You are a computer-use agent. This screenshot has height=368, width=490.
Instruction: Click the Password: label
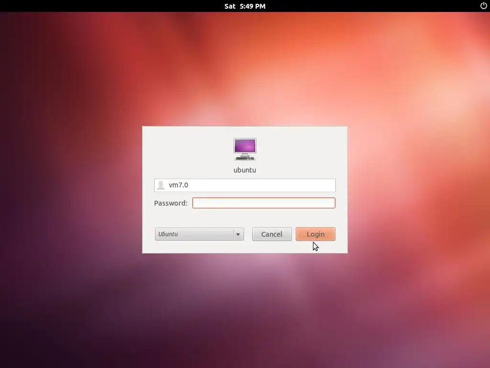(171, 203)
